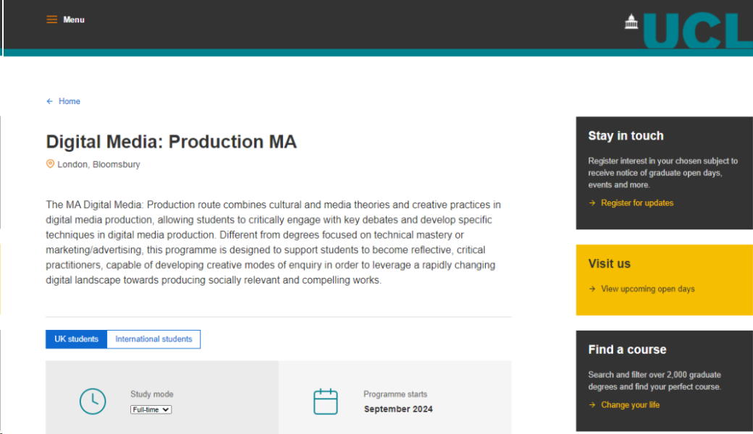The image size is (753, 434).
Task: Open the Change your life link
Action: pos(630,405)
